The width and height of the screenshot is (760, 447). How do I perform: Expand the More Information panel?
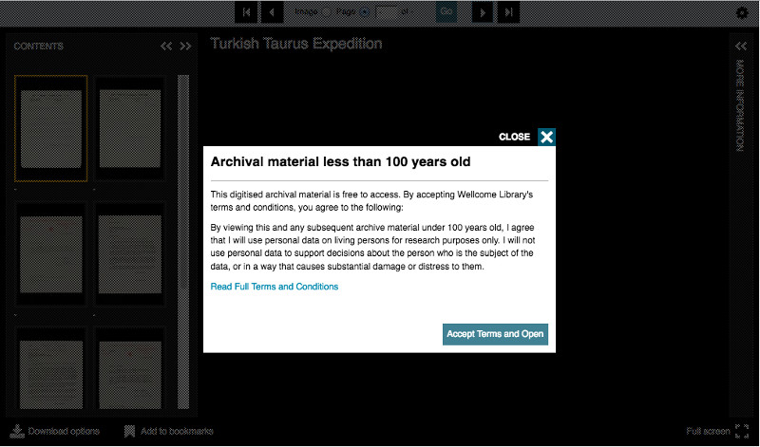tap(741, 46)
